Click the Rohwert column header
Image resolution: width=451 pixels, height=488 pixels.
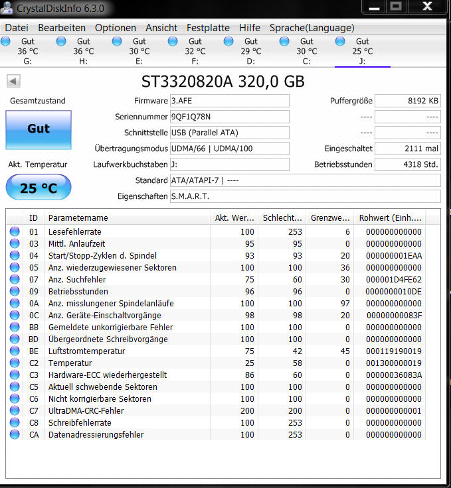pos(390,218)
